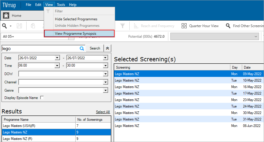The height and width of the screenshot is (142, 264).
Task: Open the File menu
Action: (28, 5)
